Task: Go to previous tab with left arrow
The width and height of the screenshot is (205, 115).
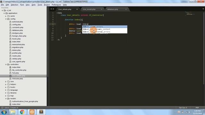Action: coord(51,9)
